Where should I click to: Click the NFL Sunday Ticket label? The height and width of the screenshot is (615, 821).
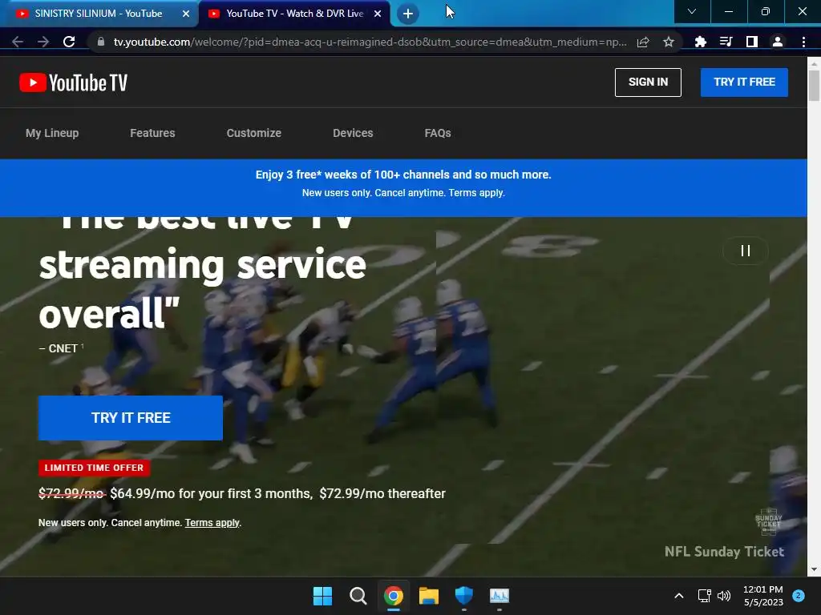click(724, 552)
